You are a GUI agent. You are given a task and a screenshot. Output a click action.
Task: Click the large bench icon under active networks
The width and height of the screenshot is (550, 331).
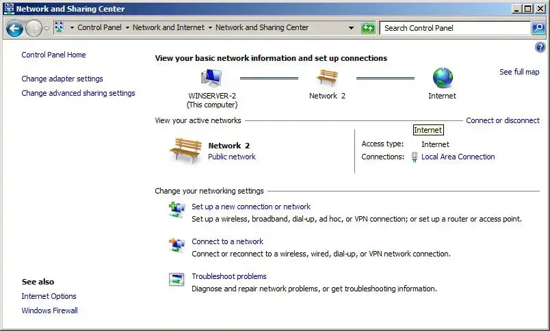pyautogui.click(x=185, y=150)
